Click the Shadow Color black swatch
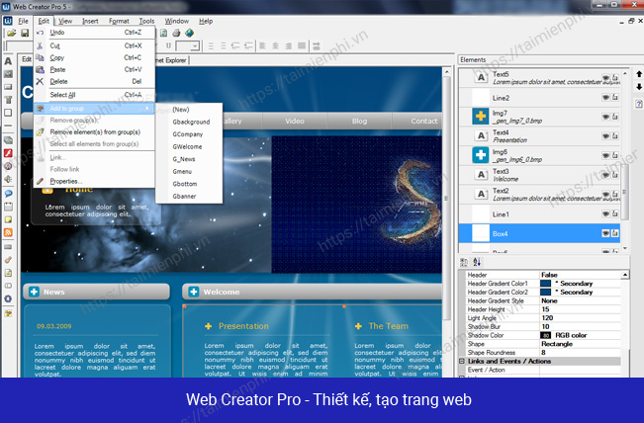Image resolution: width=644 pixels, height=423 pixels. [x=545, y=335]
